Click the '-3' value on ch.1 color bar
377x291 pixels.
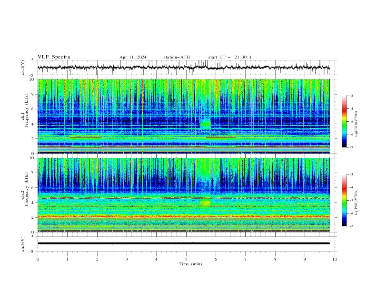tap(351, 96)
